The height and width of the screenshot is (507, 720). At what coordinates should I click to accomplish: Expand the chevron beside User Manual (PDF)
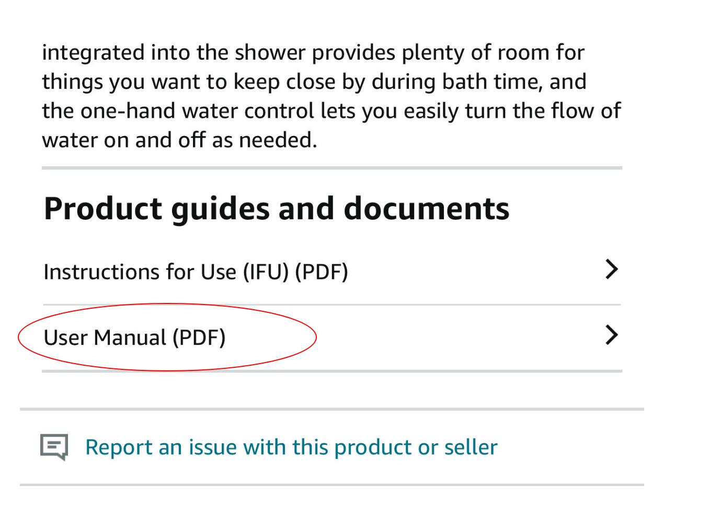pyautogui.click(x=611, y=335)
